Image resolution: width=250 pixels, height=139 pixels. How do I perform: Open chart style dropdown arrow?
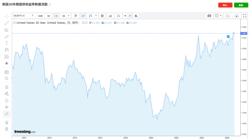click(x=96, y=16)
